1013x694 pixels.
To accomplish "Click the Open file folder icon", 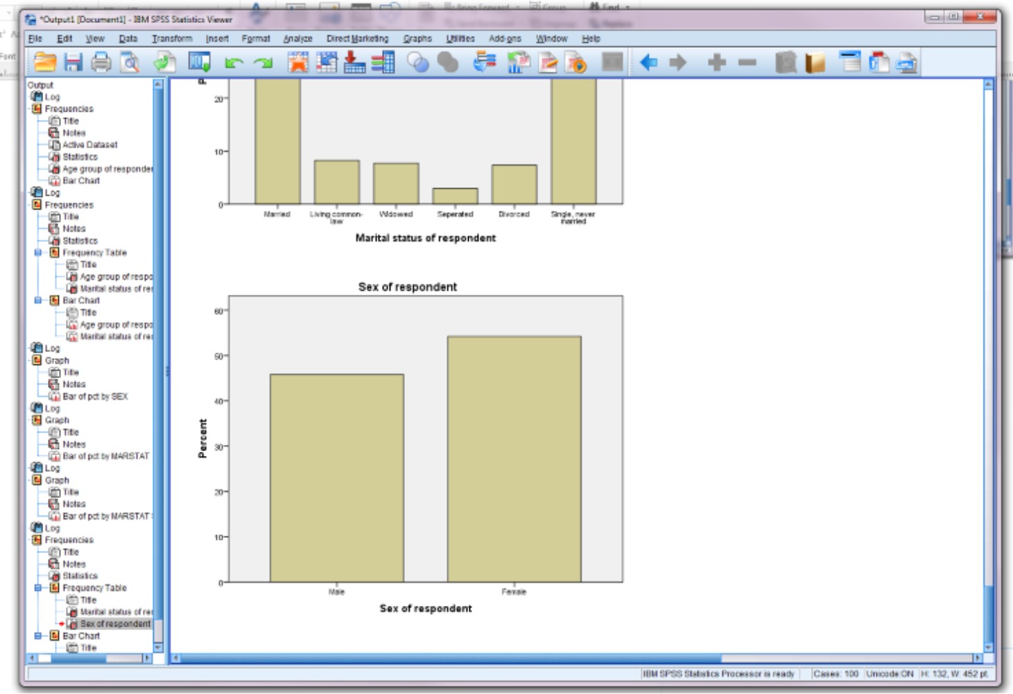I will (x=45, y=62).
